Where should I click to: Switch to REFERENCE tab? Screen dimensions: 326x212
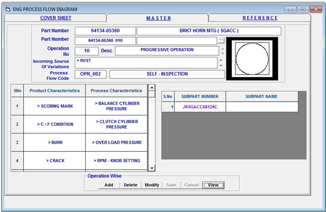(260, 18)
